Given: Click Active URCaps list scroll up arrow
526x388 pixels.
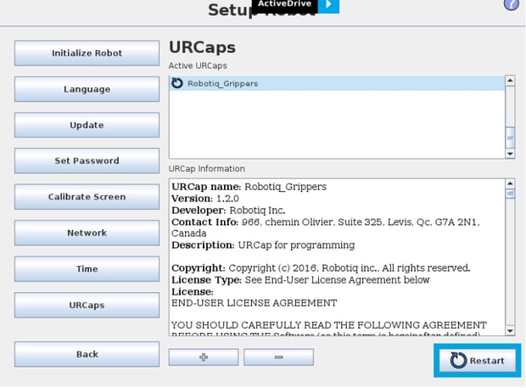Looking at the screenshot, I should click(x=510, y=81).
